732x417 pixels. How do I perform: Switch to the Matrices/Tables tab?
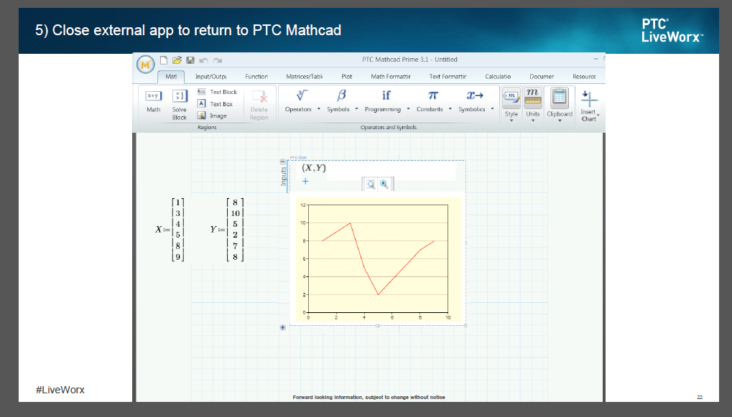pos(305,77)
